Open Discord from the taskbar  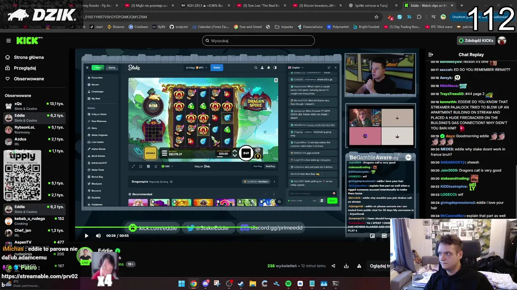[205, 284]
